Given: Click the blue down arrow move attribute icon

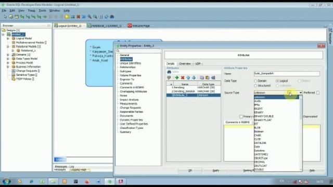Looking at the screenshot, I should pos(194,77).
